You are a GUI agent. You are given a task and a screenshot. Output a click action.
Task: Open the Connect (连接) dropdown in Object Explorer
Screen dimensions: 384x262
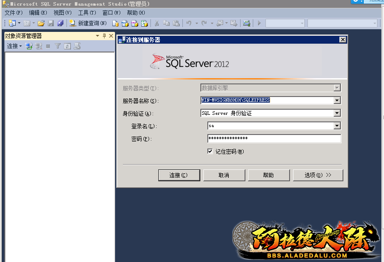pos(14,46)
